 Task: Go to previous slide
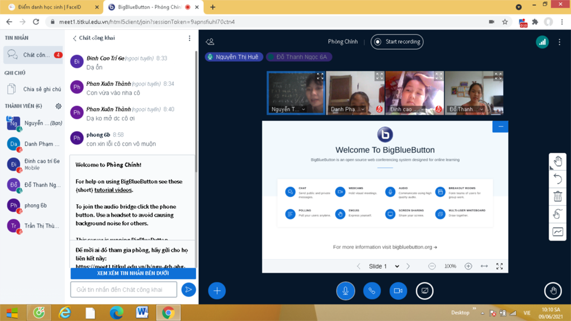click(359, 266)
